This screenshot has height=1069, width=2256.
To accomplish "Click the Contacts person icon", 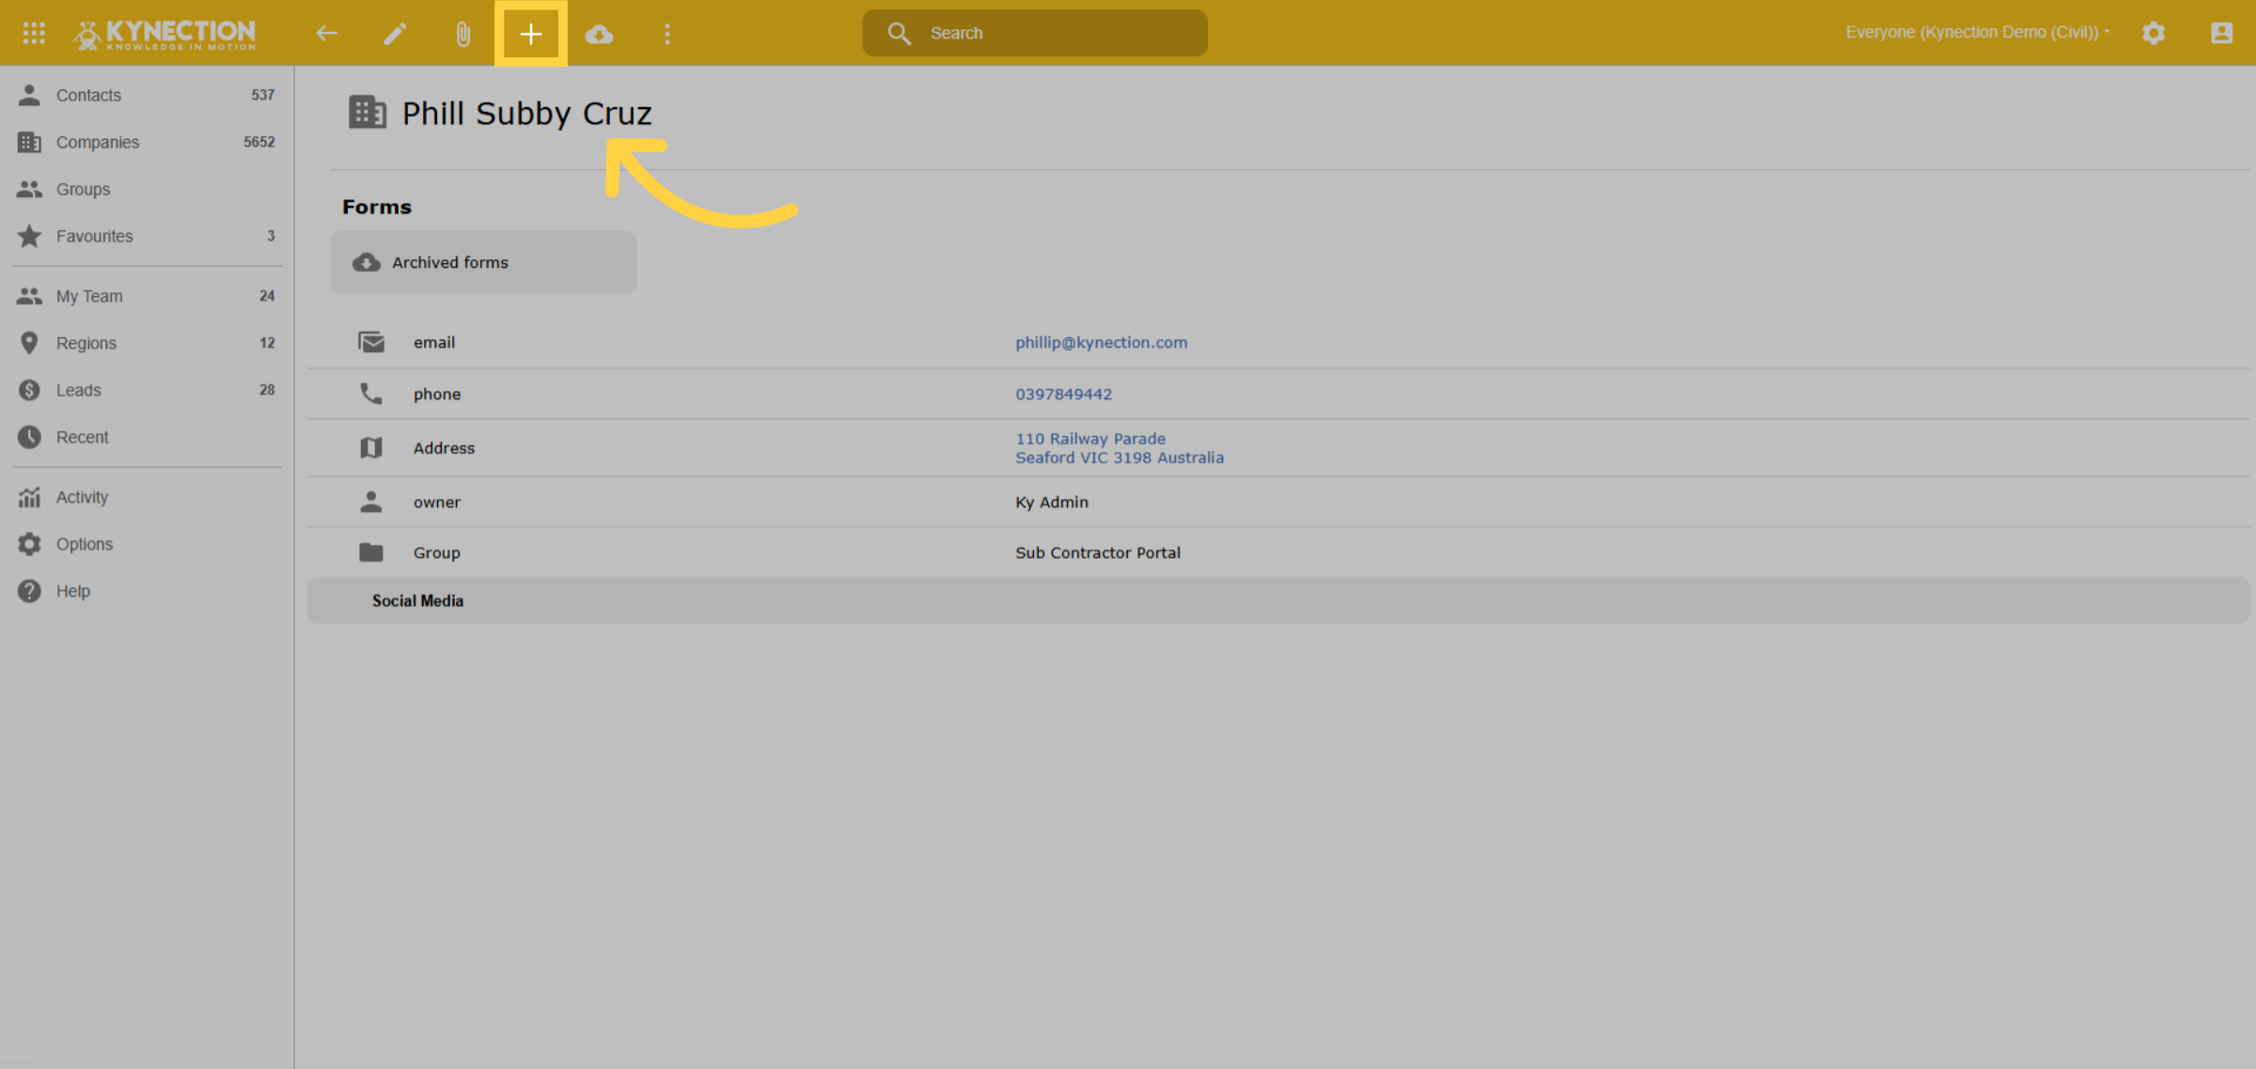I will (29, 95).
